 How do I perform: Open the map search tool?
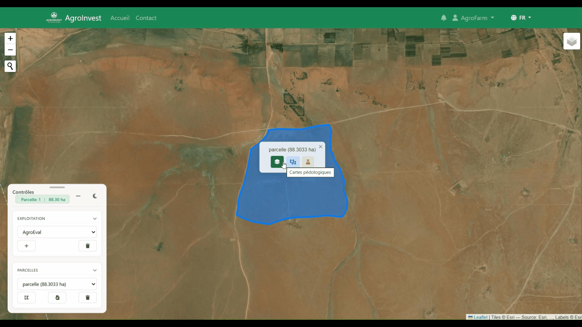(x=10, y=66)
